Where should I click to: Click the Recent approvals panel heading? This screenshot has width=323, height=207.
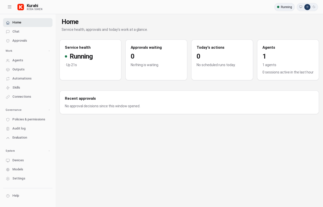tap(80, 98)
